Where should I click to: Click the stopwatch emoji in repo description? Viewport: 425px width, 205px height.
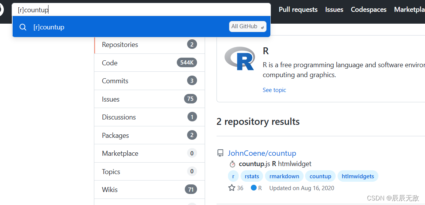[232, 164]
